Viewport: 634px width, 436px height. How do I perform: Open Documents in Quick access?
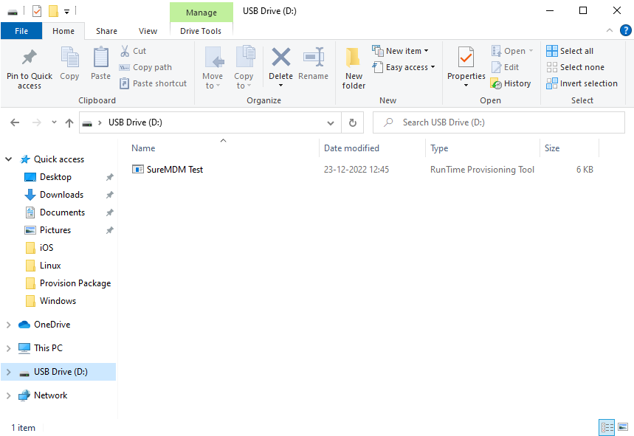(62, 212)
